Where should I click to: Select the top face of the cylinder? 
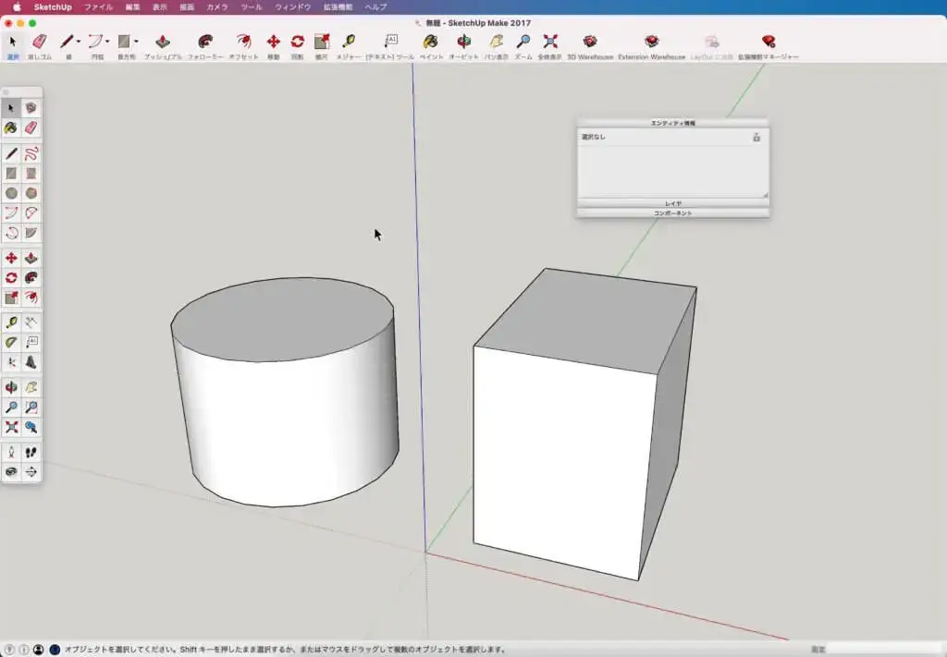(283, 319)
